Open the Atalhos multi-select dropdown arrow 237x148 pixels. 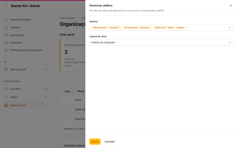pos(230,28)
